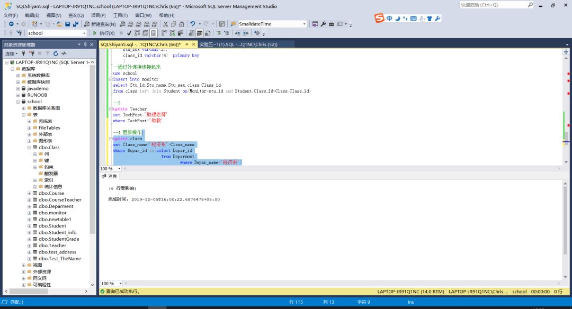Click the Sogou soft keyboard icon
This screenshot has height=309, width=572.
[414, 19]
